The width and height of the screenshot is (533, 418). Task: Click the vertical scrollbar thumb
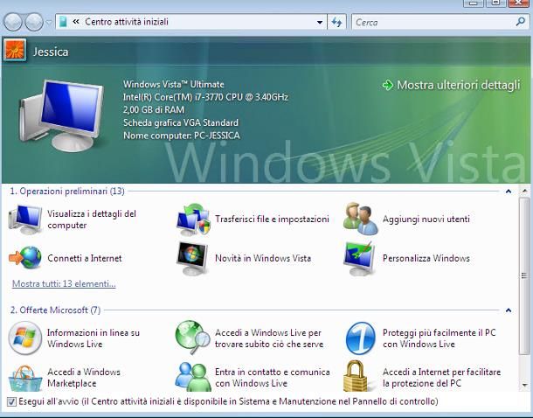click(524, 276)
